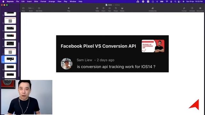Open Wi-Fi status in menu bar
This screenshot has width=205, height=115.
(x=167, y=2)
